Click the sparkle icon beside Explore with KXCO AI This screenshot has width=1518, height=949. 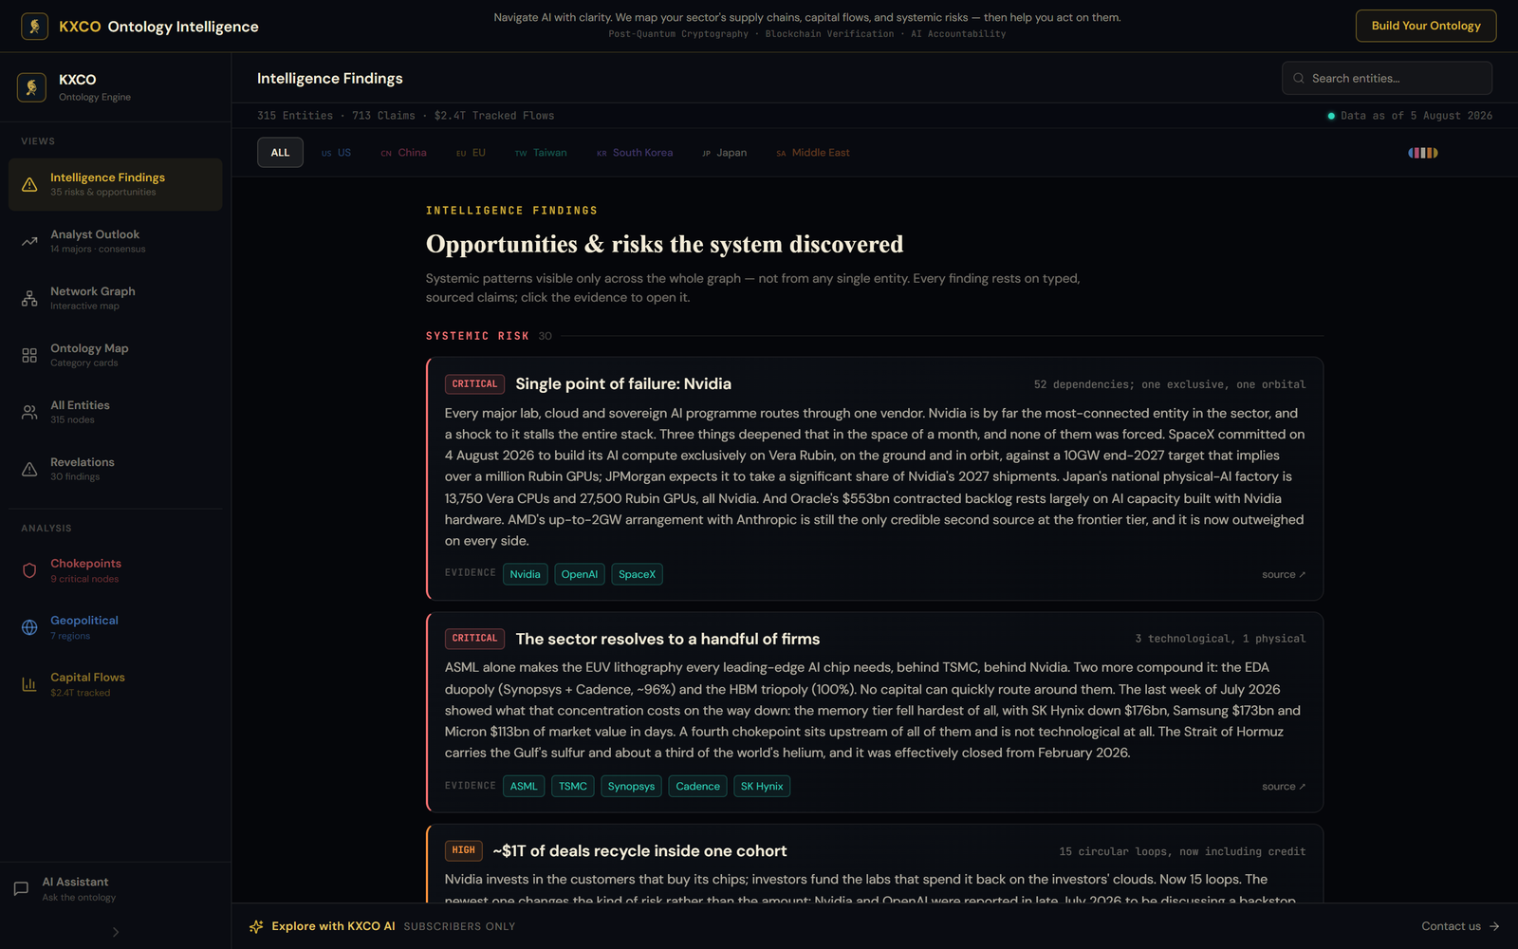256,926
